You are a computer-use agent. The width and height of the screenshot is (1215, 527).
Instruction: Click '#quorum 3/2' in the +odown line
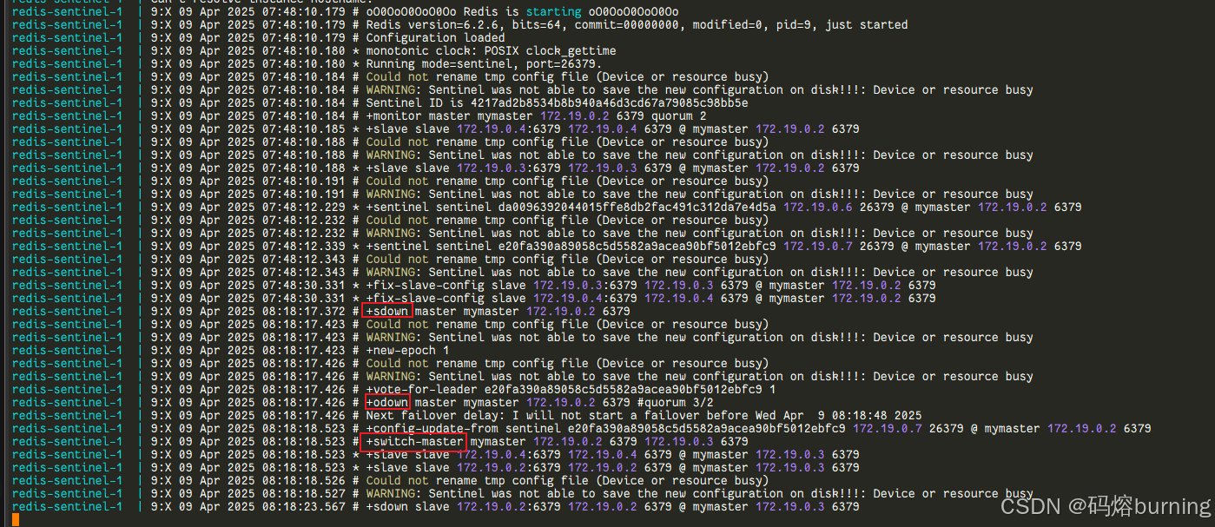click(x=675, y=403)
